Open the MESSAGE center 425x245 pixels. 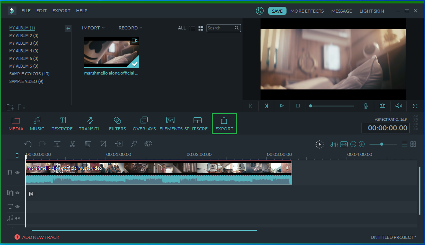pos(342,11)
